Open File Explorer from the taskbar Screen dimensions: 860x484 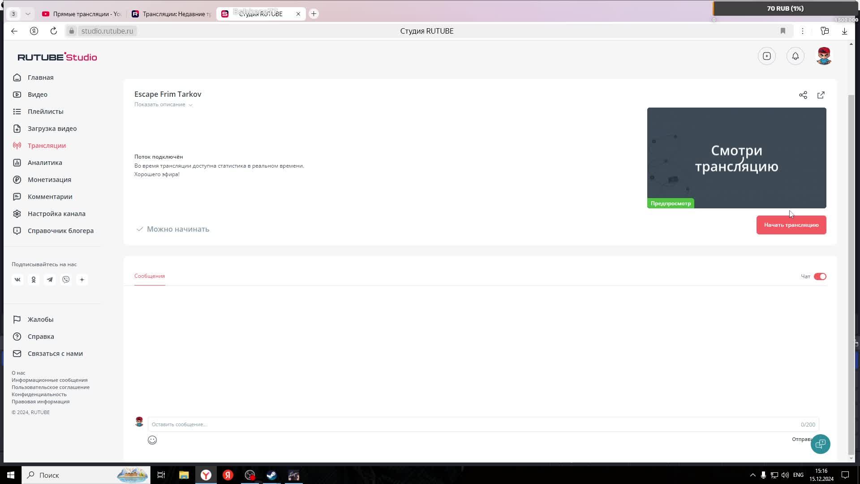(x=184, y=475)
